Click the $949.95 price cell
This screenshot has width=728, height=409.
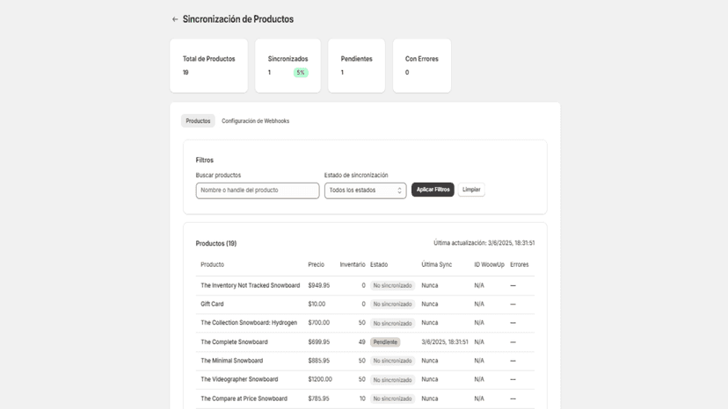(x=319, y=285)
